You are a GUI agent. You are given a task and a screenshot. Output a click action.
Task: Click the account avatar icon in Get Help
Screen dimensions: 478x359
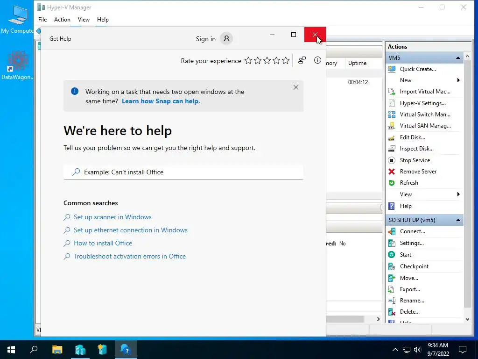coord(226,38)
